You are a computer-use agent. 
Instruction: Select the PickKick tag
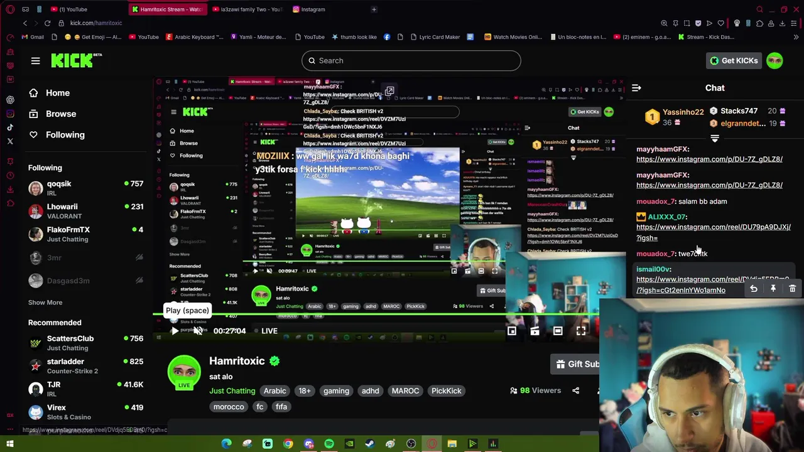446,390
